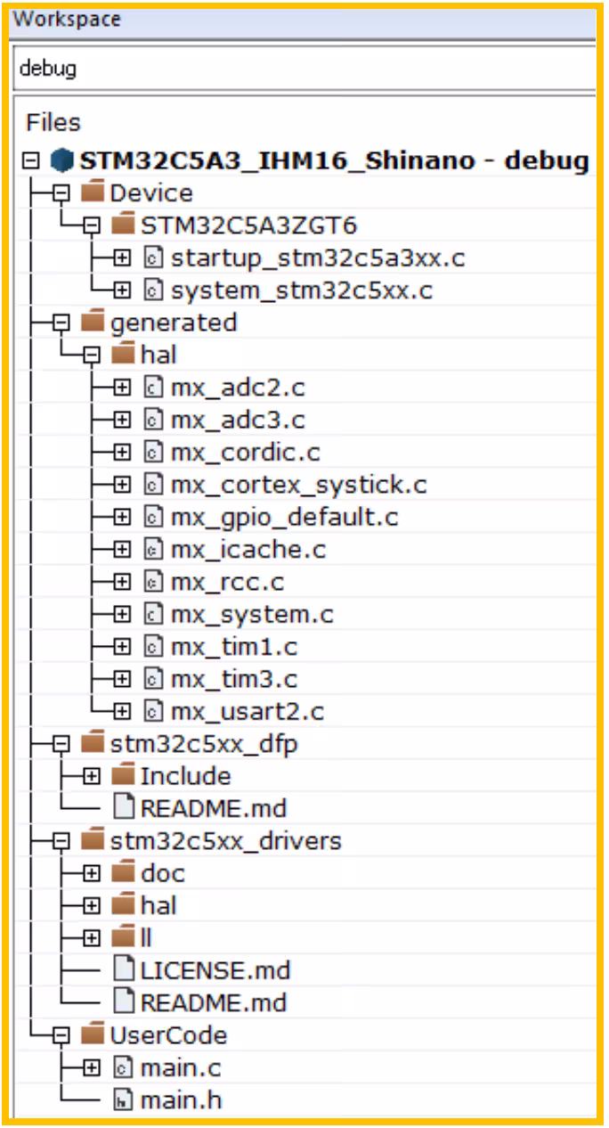Click the mx_gpio_default.c file icon

[x=153, y=517]
